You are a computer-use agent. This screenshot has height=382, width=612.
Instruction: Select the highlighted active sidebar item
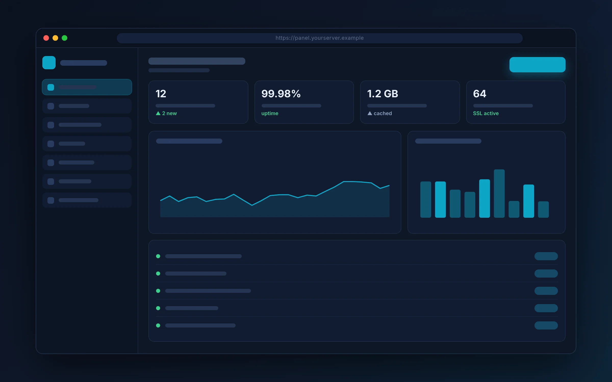tap(87, 87)
